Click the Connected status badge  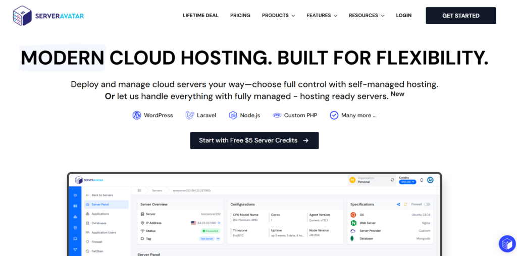[211, 231]
